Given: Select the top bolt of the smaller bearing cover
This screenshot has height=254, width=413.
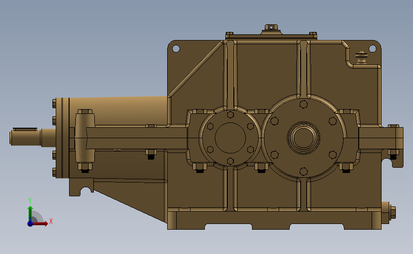Looking at the screenshot, I should (x=230, y=115).
